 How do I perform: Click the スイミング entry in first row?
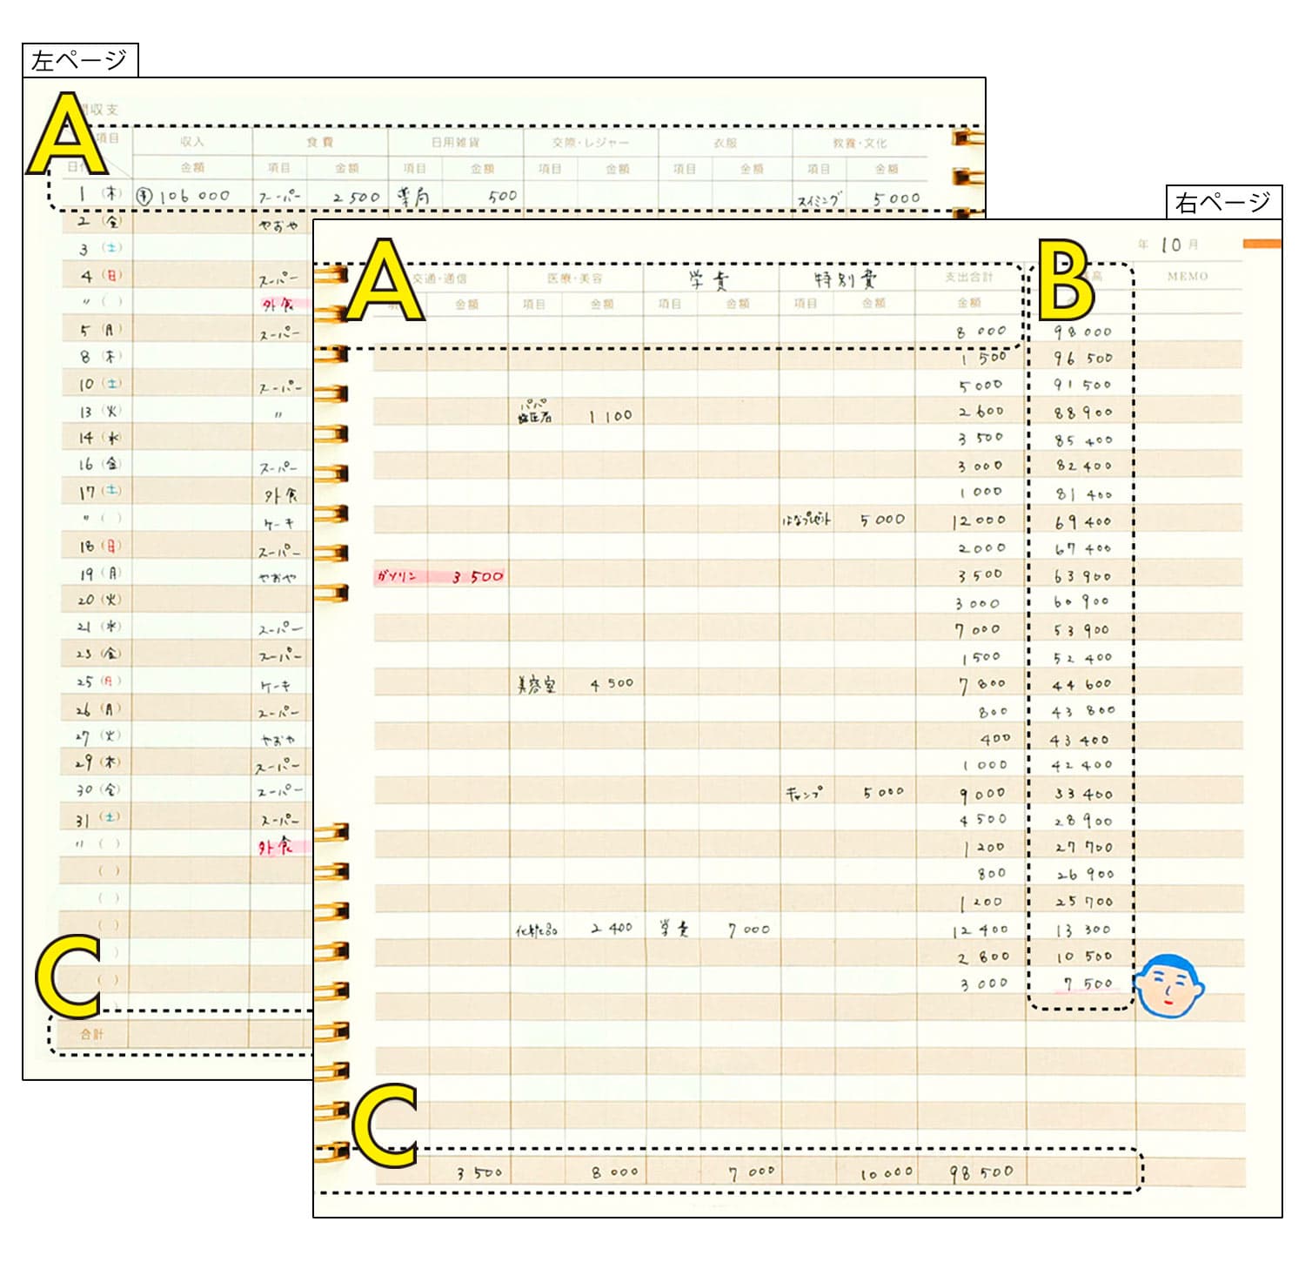pos(818,200)
